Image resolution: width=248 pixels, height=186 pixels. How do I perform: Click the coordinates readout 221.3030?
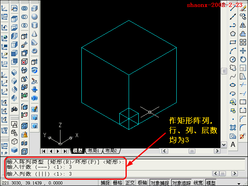coord(33,183)
